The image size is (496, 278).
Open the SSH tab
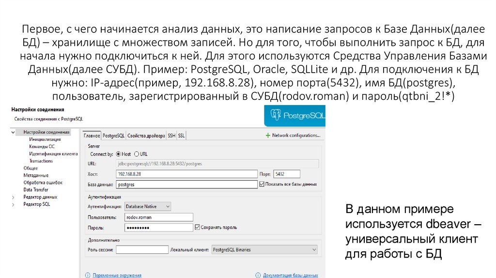[171, 136]
